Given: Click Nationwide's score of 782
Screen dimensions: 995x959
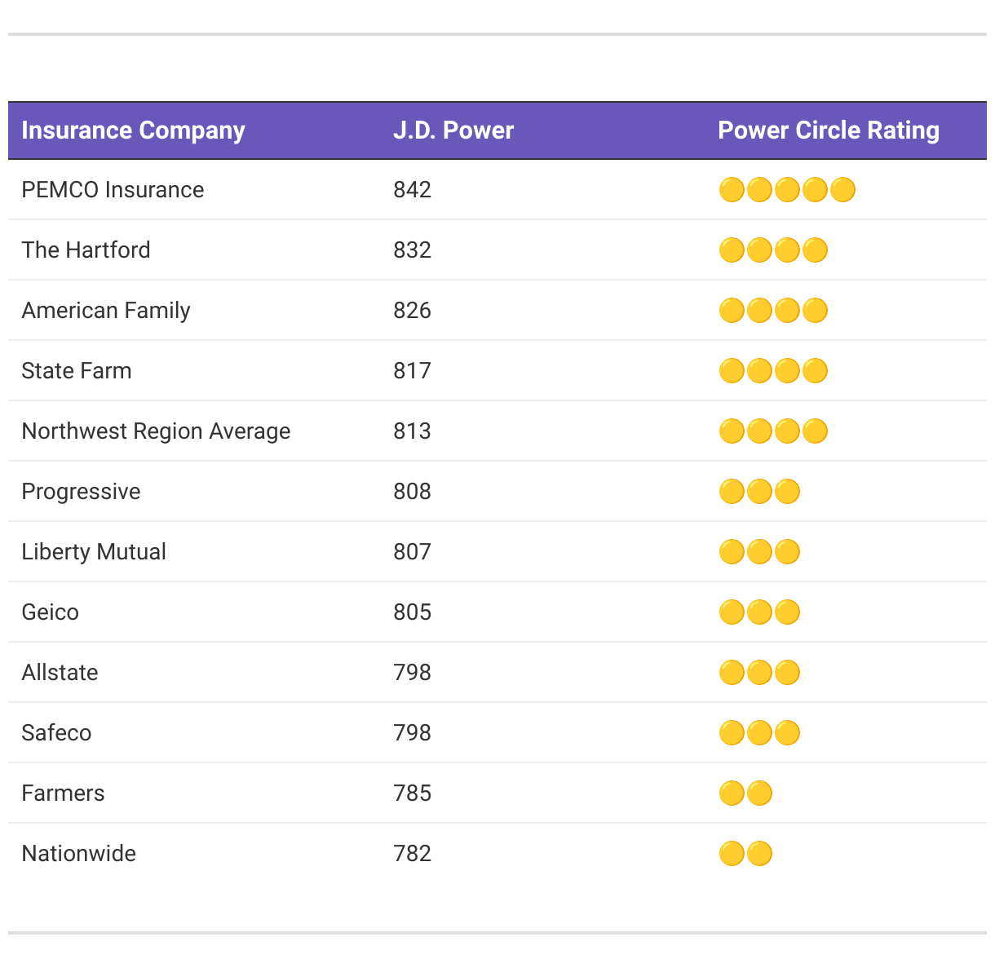Looking at the screenshot, I should click(x=412, y=854).
